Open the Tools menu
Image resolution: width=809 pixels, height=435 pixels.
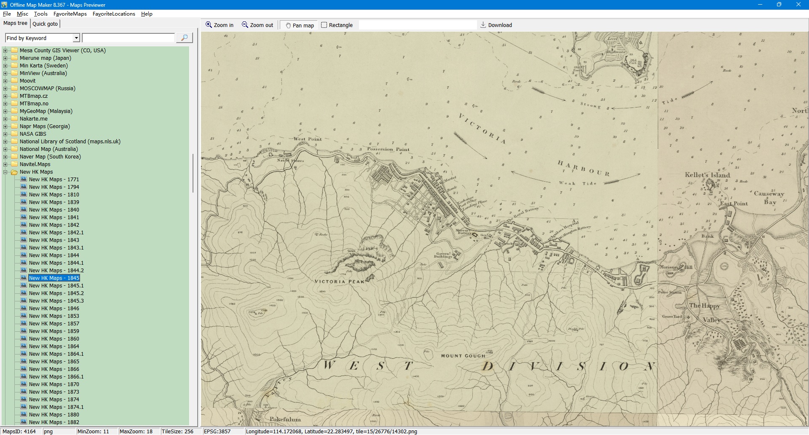40,14
